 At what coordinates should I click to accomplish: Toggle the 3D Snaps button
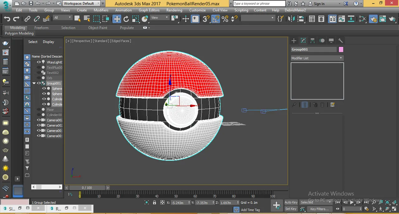206,19
